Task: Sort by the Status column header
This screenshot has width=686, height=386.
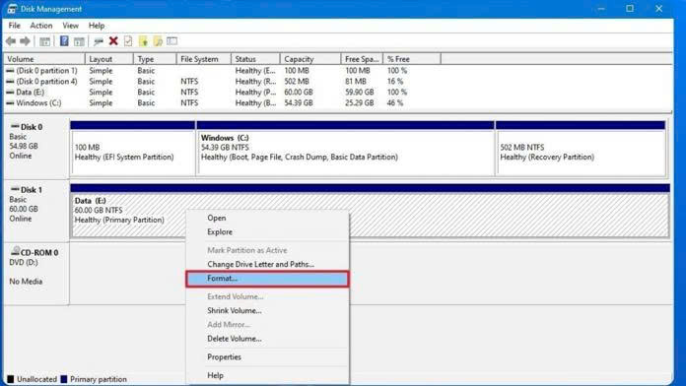Action: tap(255, 59)
